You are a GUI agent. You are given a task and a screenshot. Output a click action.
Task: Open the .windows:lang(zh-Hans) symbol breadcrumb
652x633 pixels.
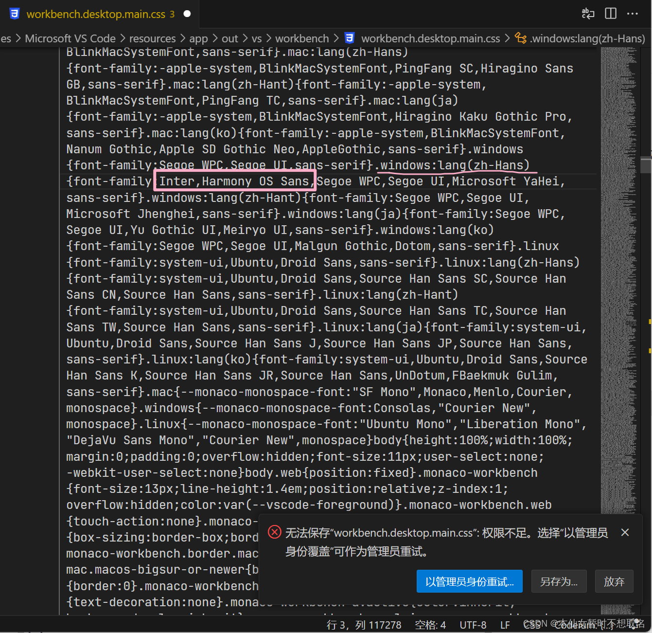(587, 38)
